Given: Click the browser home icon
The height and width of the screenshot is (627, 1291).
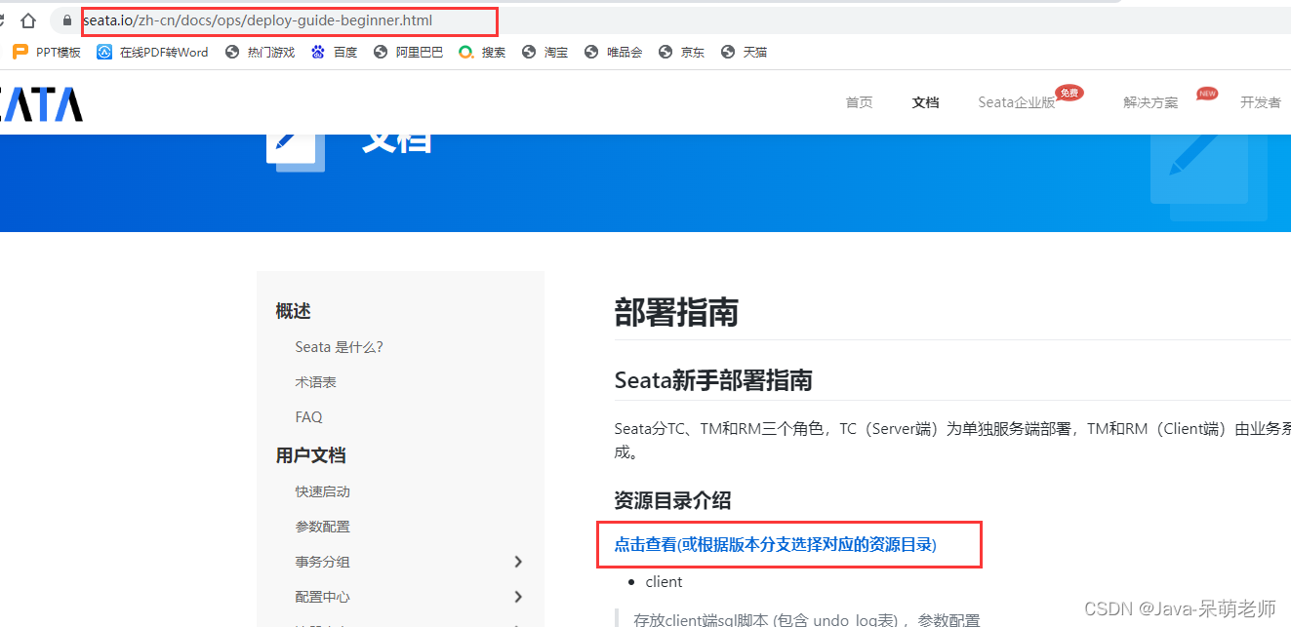Looking at the screenshot, I should [x=28, y=20].
